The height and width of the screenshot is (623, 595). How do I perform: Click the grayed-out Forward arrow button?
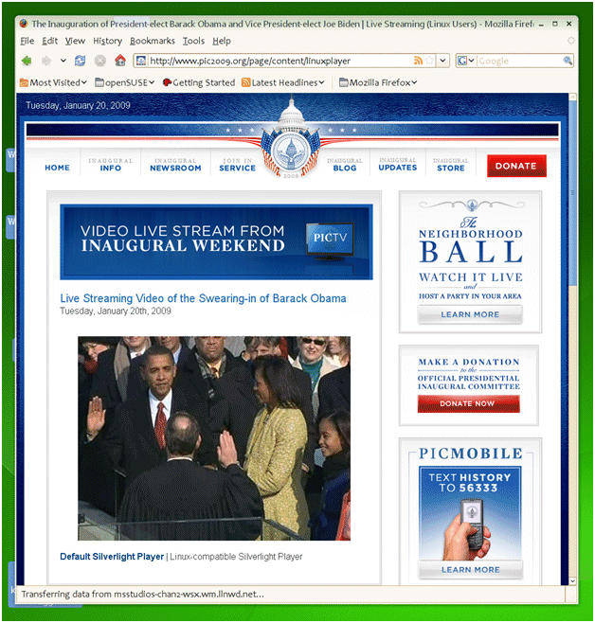point(46,61)
